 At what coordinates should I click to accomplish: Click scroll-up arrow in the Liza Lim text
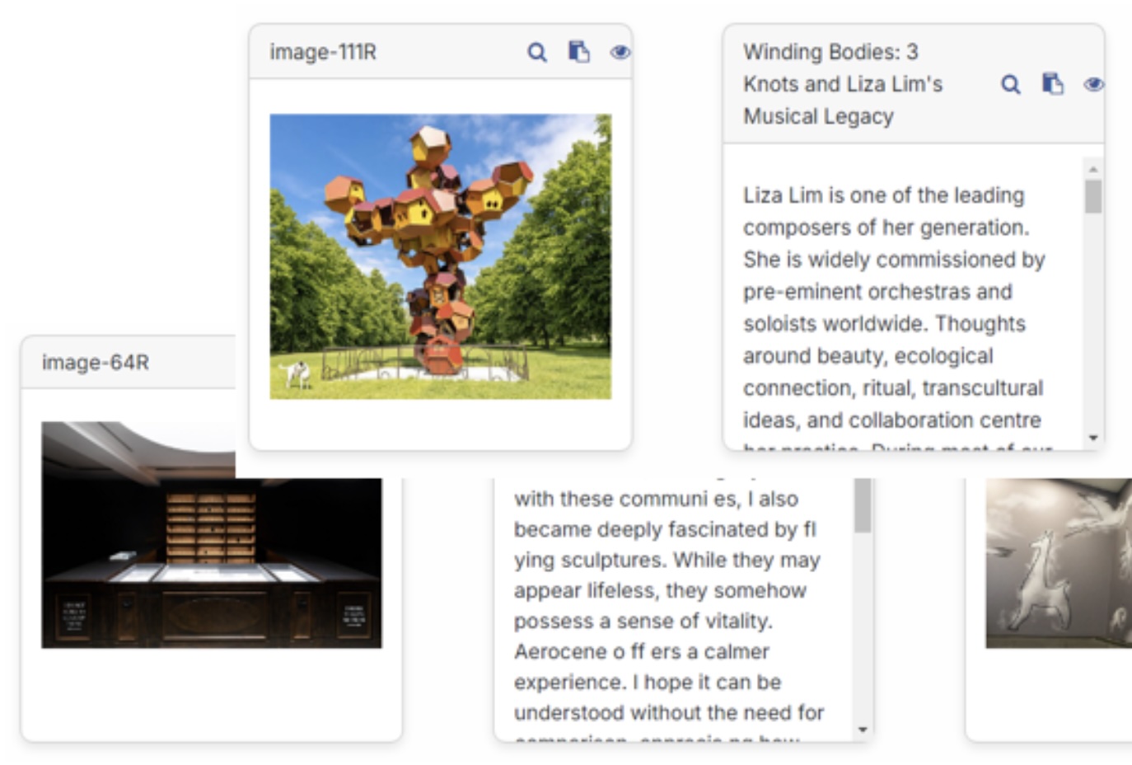(1093, 169)
